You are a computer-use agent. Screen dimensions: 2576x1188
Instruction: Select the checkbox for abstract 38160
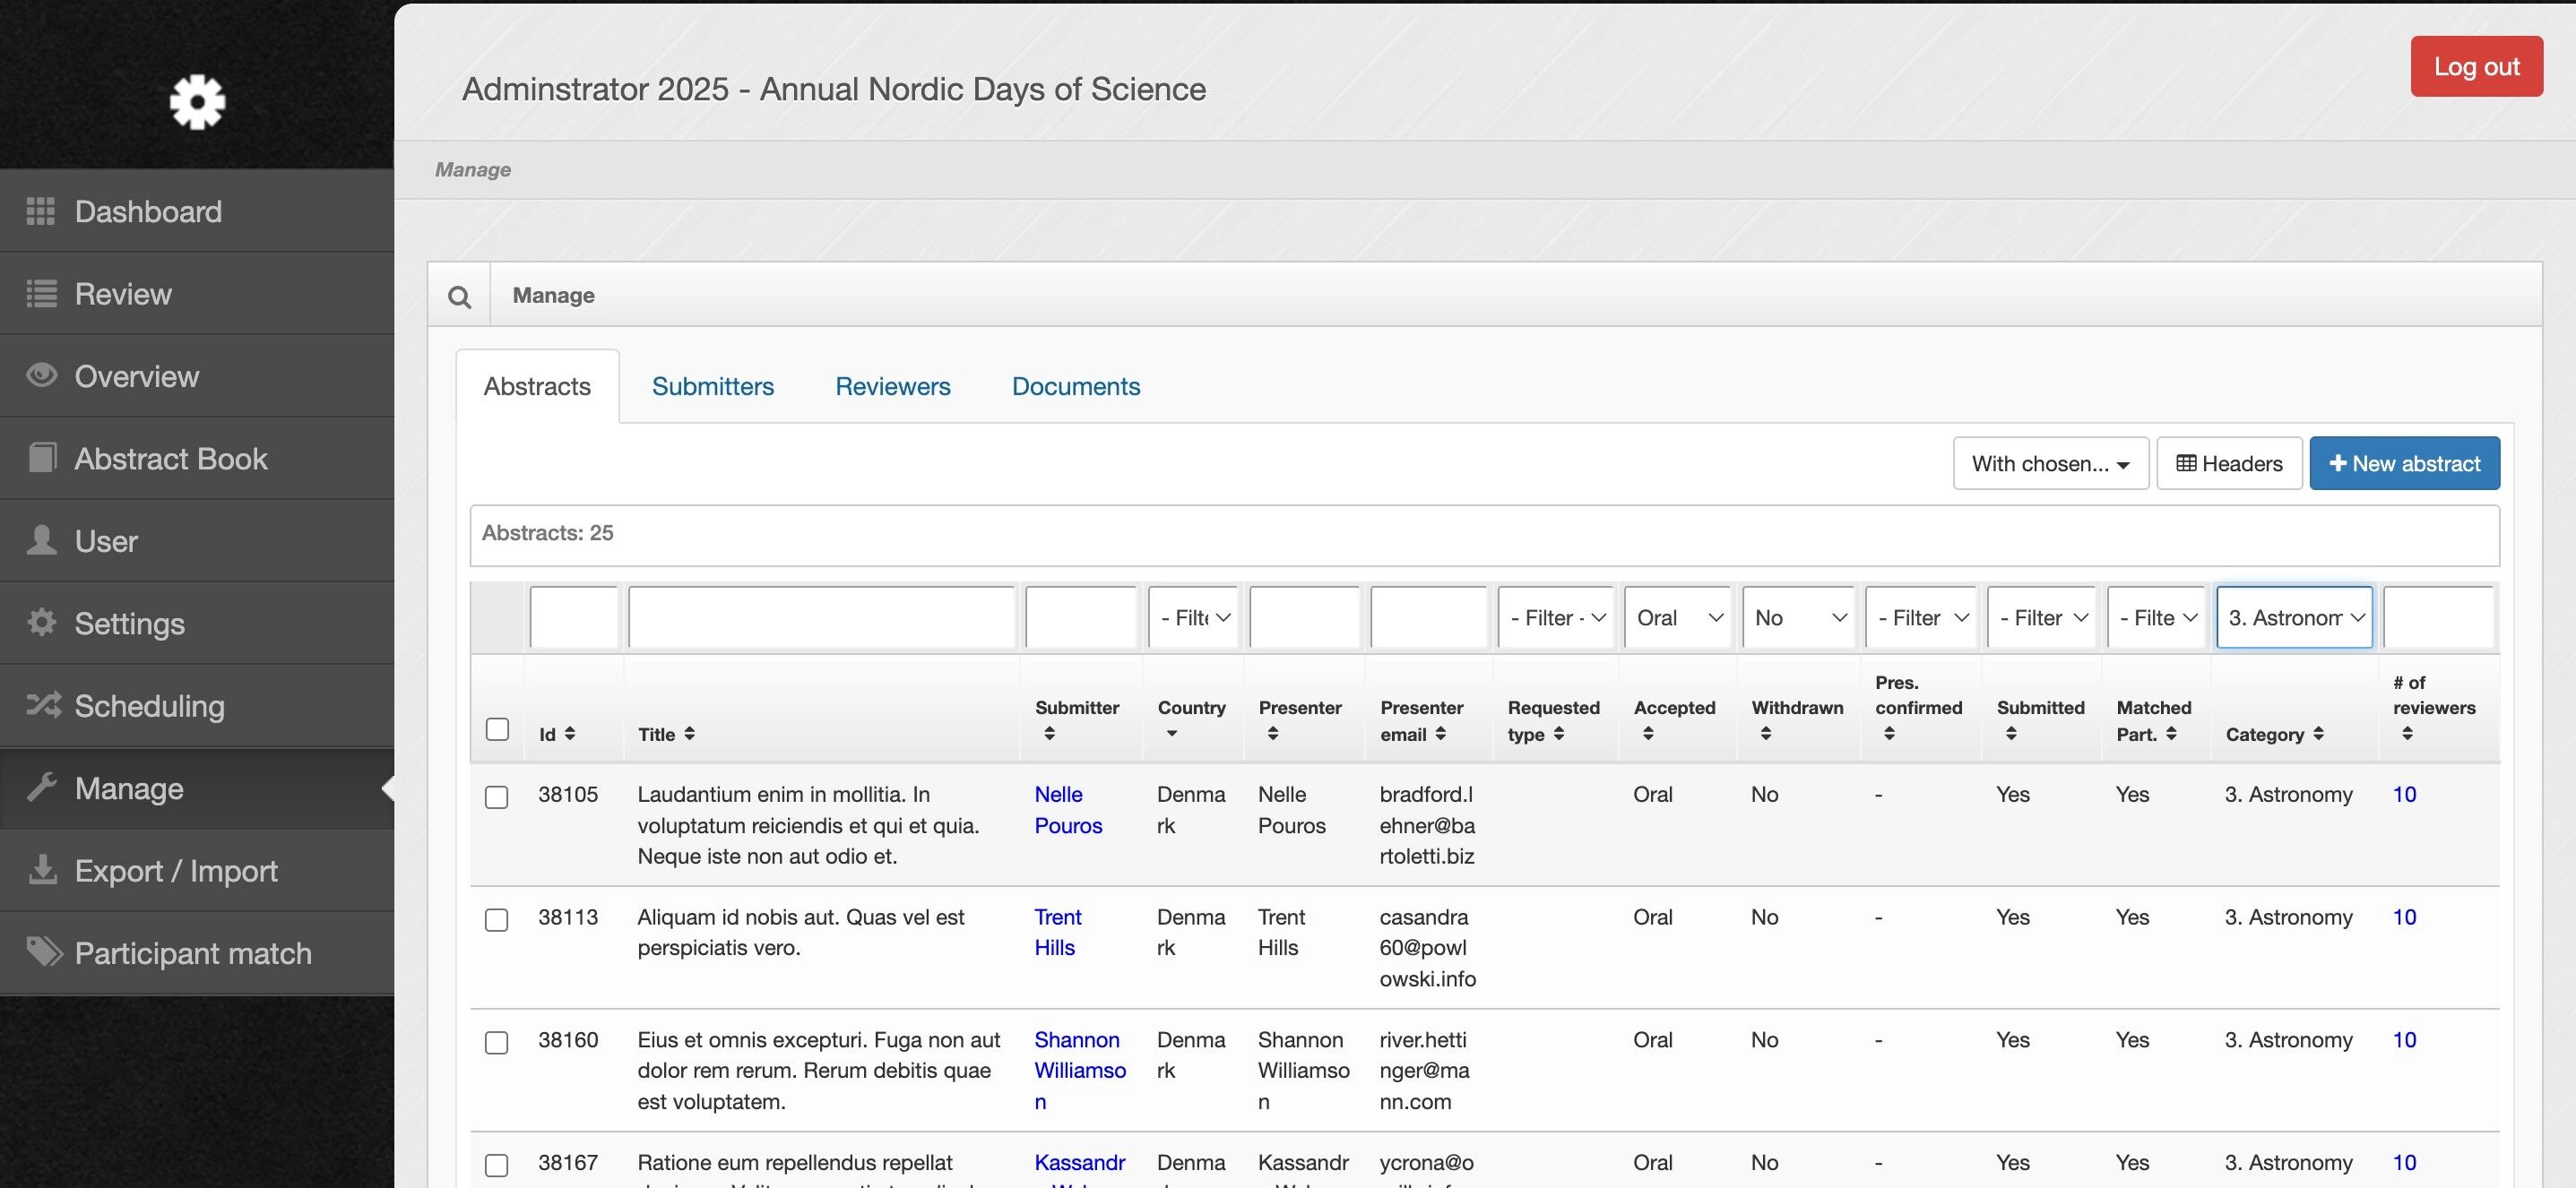pos(497,1042)
